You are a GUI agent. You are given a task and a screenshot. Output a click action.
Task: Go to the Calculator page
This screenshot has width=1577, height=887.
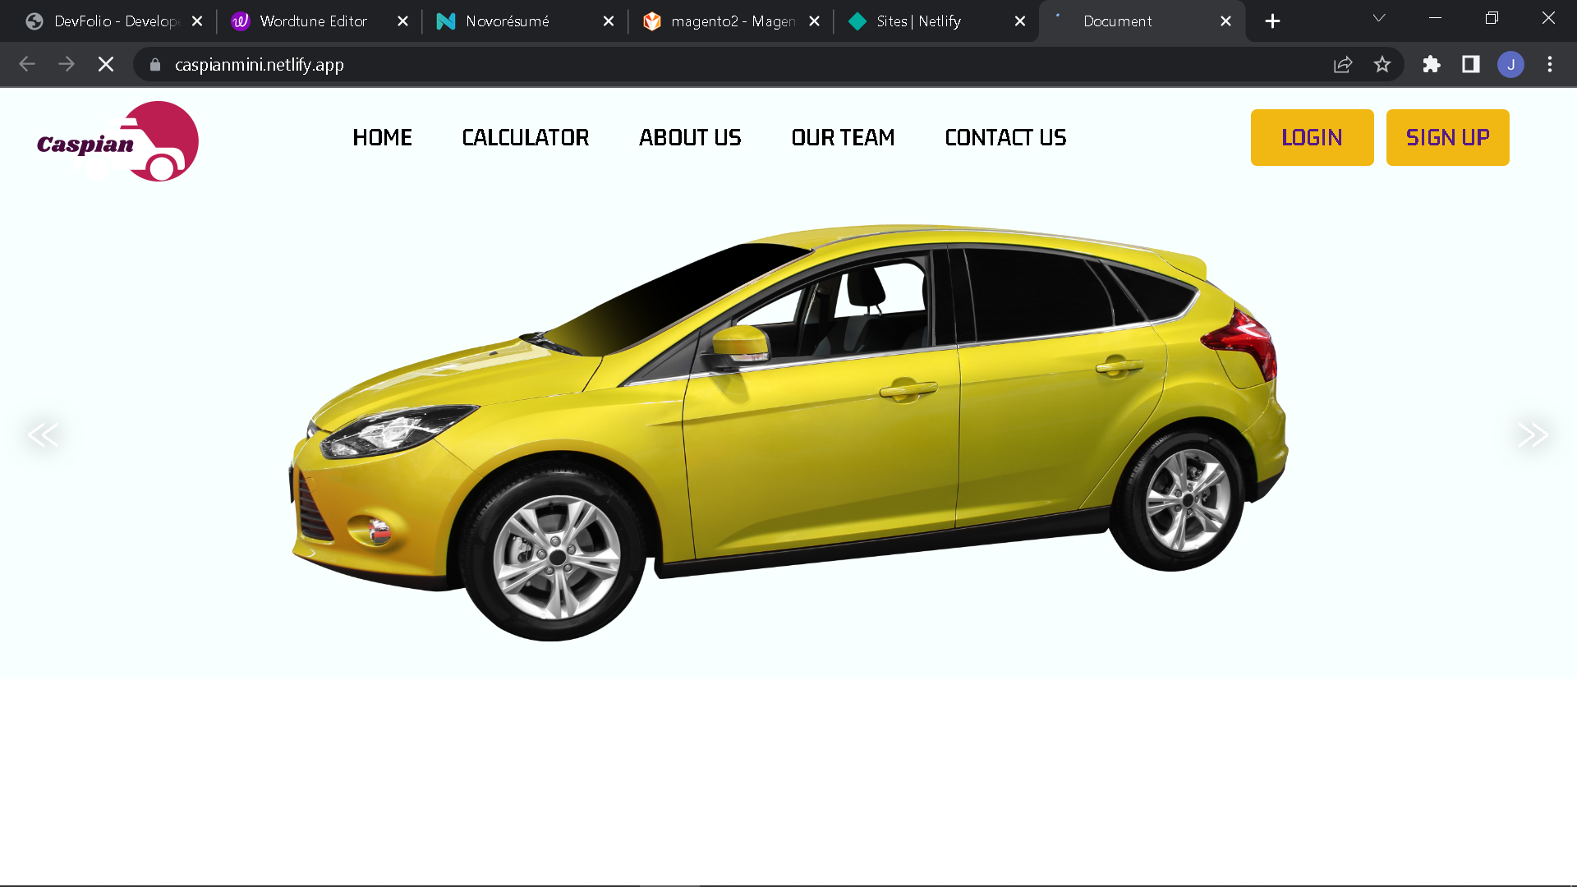(526, 137)
